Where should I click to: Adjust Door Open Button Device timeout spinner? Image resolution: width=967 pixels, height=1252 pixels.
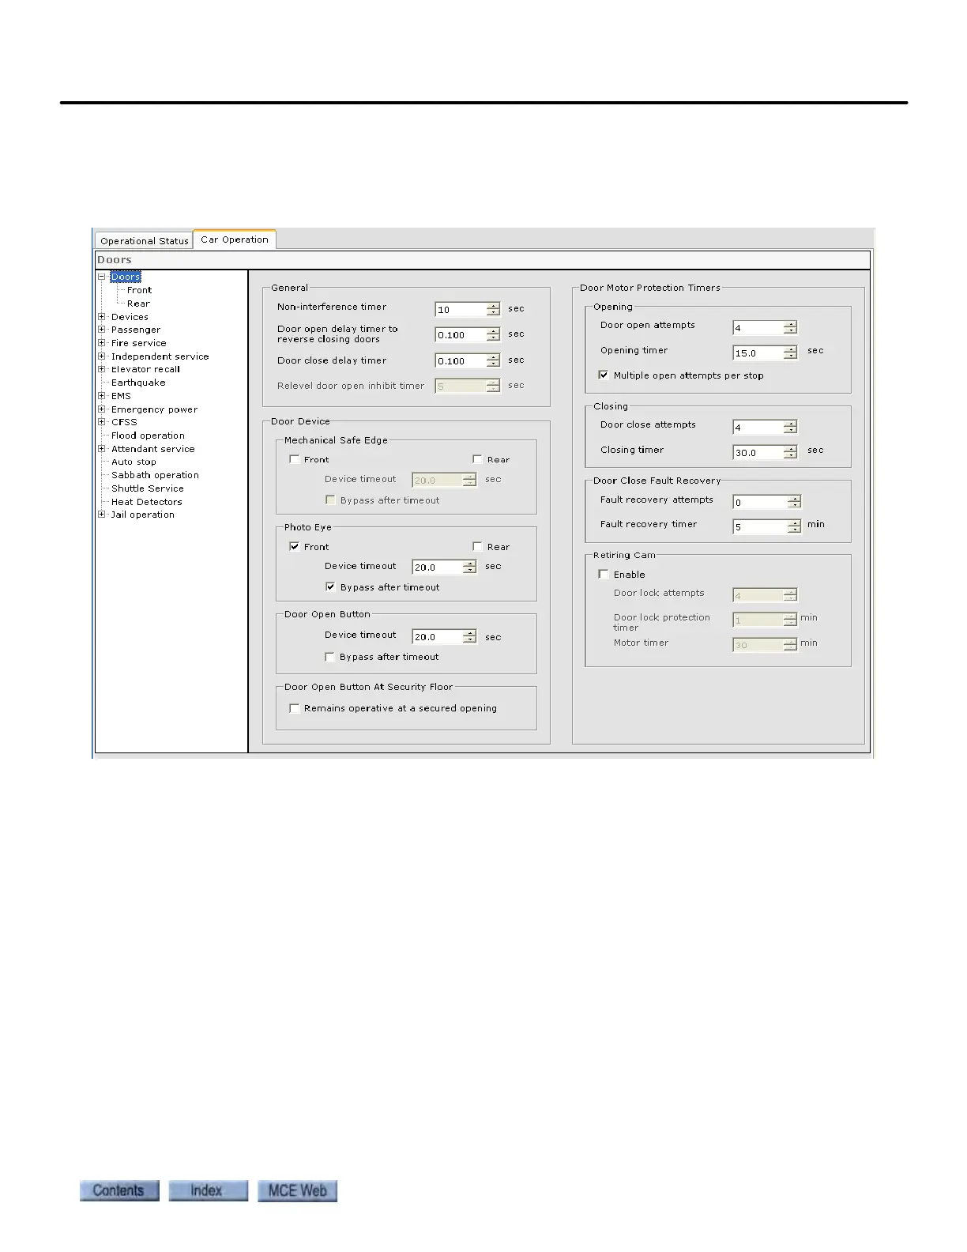coord(470,636)
